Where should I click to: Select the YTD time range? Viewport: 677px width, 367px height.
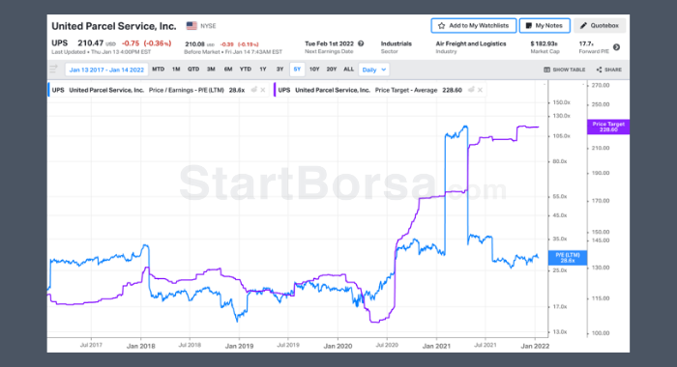pyautogui.click(x=246, y=69)
